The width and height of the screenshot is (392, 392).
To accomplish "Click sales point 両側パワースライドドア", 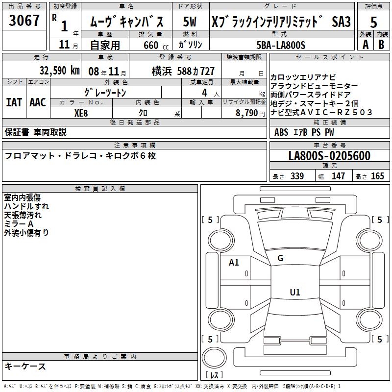I will (311, 95).
